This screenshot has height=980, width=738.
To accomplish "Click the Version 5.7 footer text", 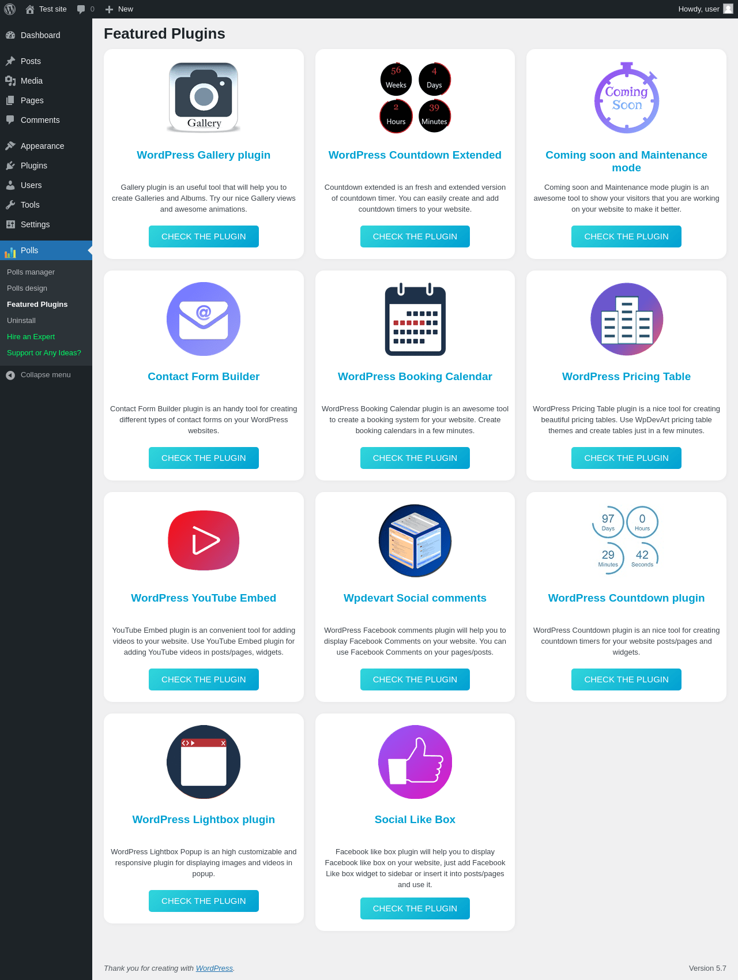I will [707, 968].
